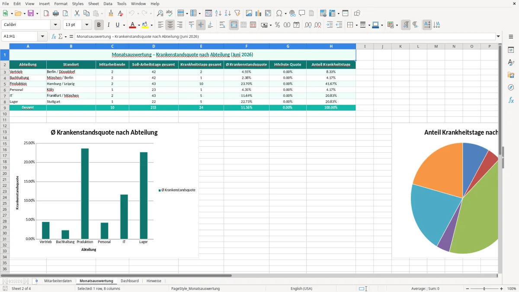Sort ascending with the A-Z icon

[x=218, y=13]
